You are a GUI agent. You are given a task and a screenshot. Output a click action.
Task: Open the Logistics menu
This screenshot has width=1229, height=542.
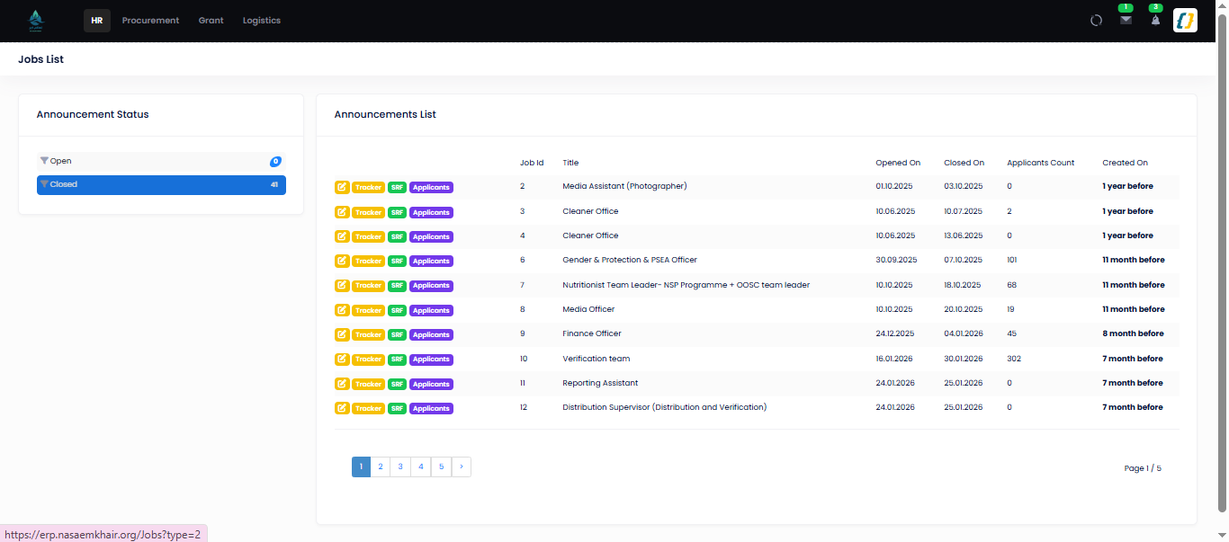click(x=262, y=21)
